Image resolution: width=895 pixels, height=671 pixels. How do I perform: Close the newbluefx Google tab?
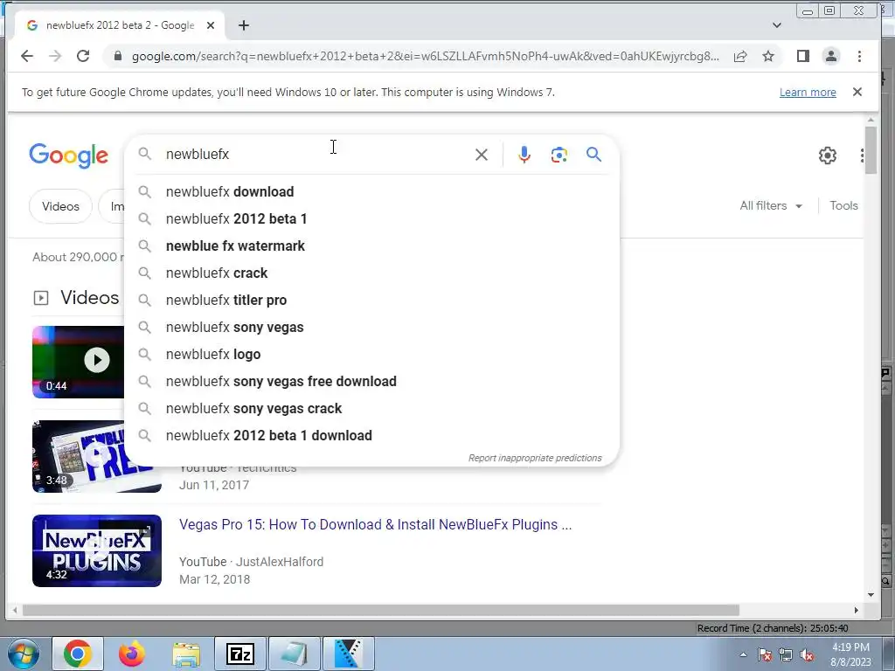click(211, 25)
